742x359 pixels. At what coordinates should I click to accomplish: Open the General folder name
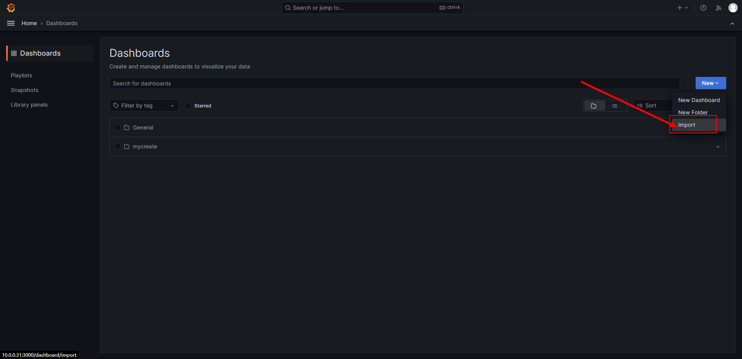[x=143, y=128]
